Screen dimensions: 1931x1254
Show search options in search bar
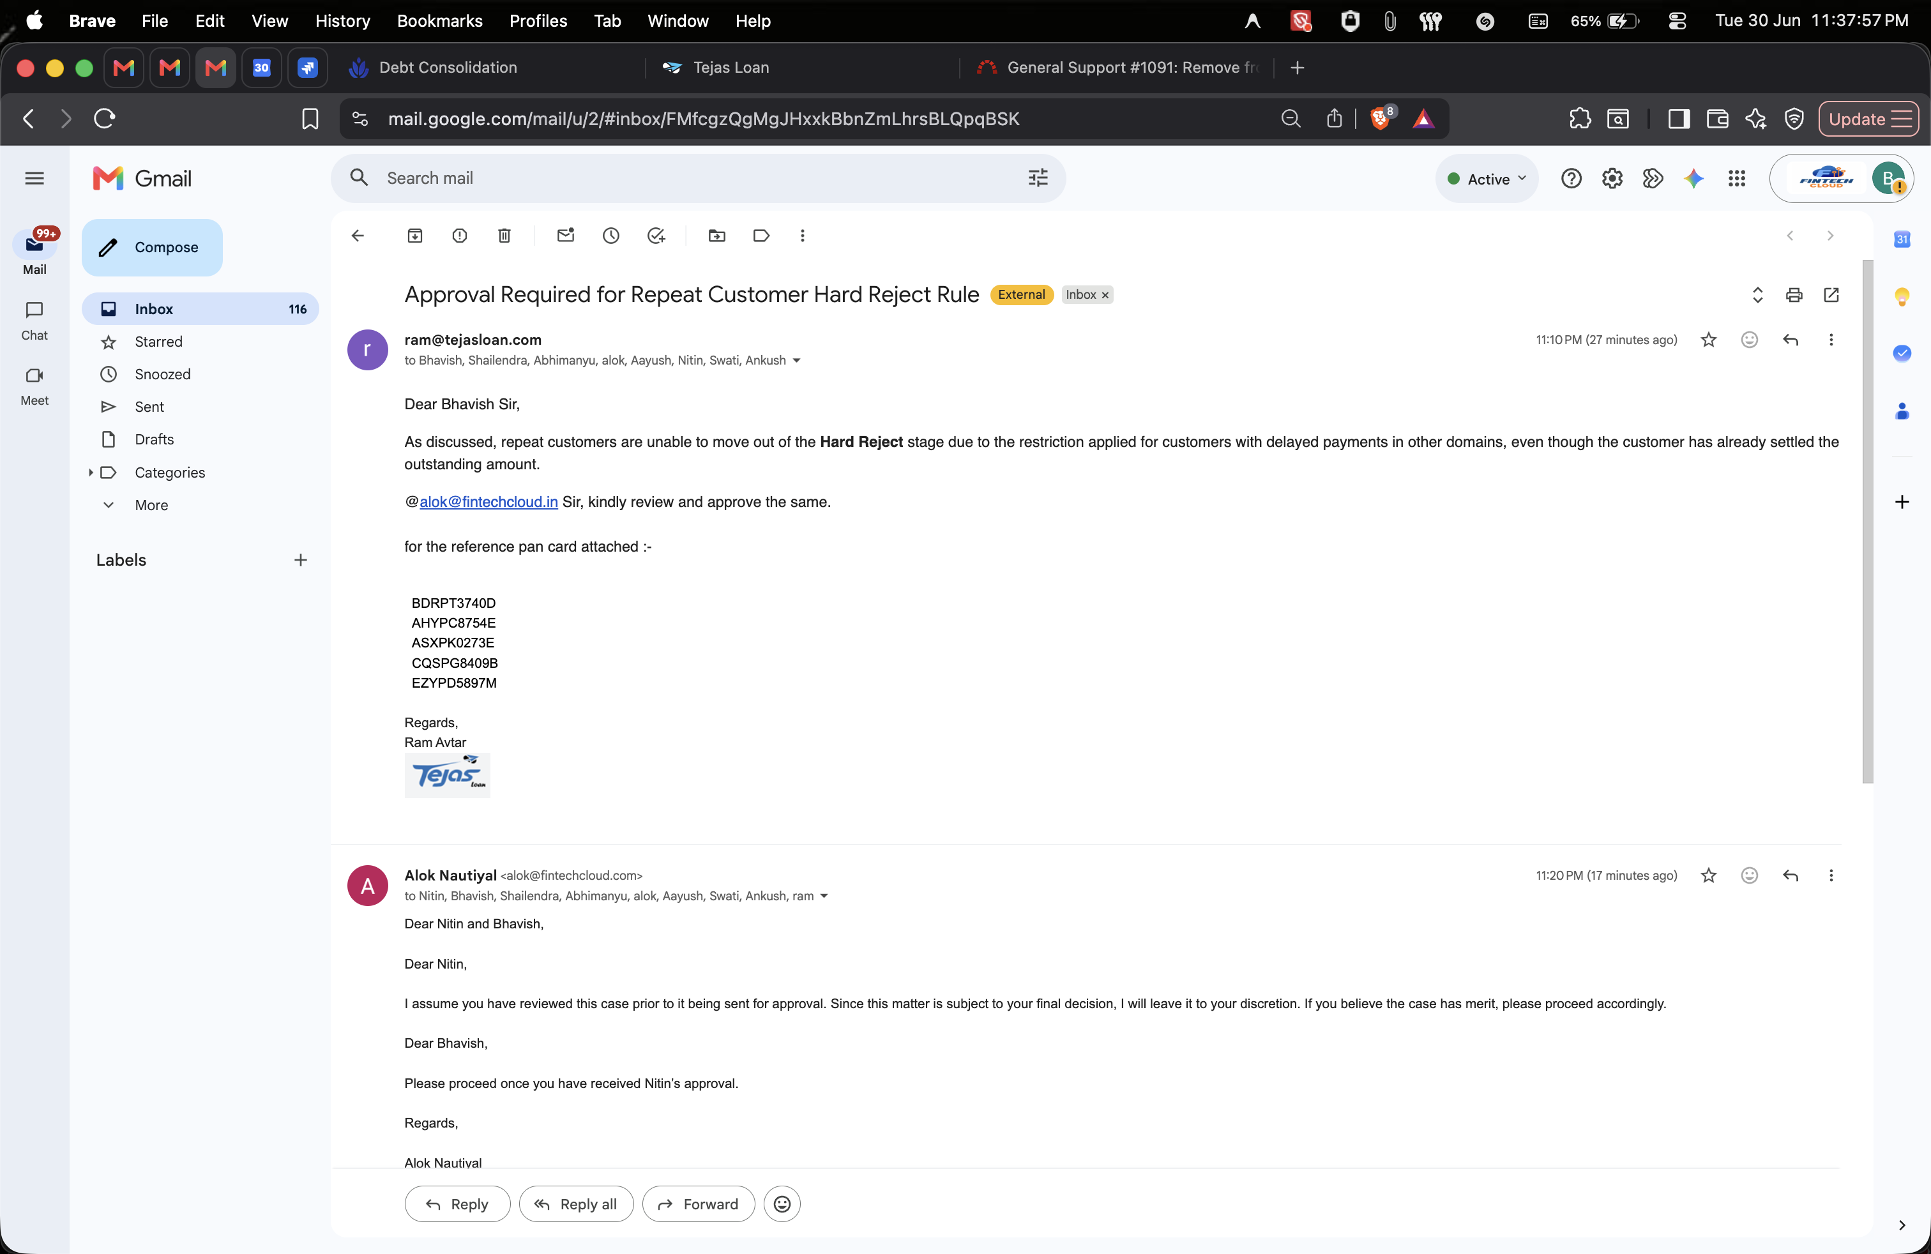pyautogui.click(x=1038, y=178)
